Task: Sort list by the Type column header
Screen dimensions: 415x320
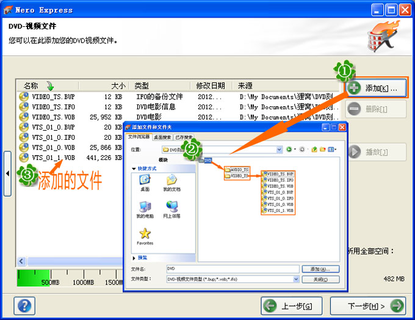Action: click(160, 86)
